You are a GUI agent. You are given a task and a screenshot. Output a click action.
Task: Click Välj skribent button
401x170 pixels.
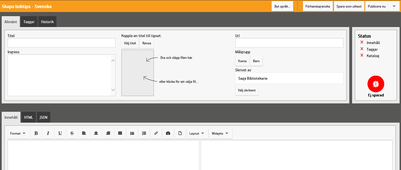click(x=247, y=90)
